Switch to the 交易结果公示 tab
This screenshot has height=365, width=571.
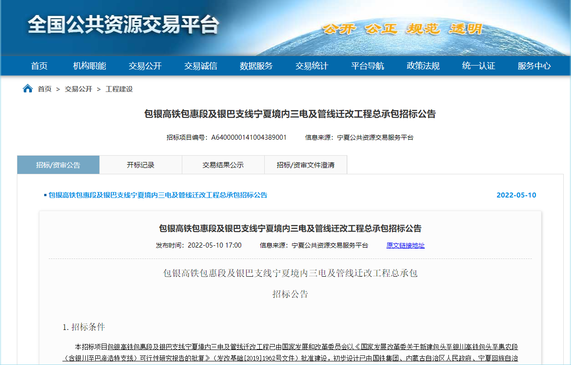pos(223,165)
